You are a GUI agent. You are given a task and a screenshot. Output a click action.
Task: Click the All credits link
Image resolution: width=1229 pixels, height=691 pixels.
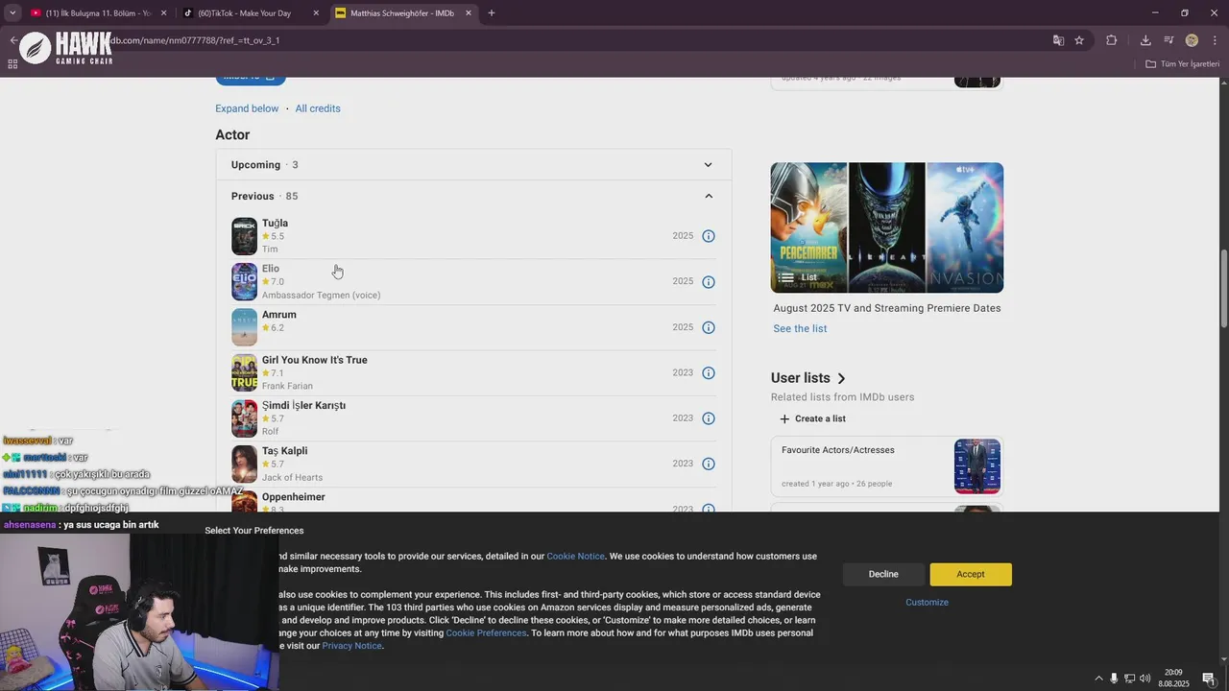tap(318, 108)
